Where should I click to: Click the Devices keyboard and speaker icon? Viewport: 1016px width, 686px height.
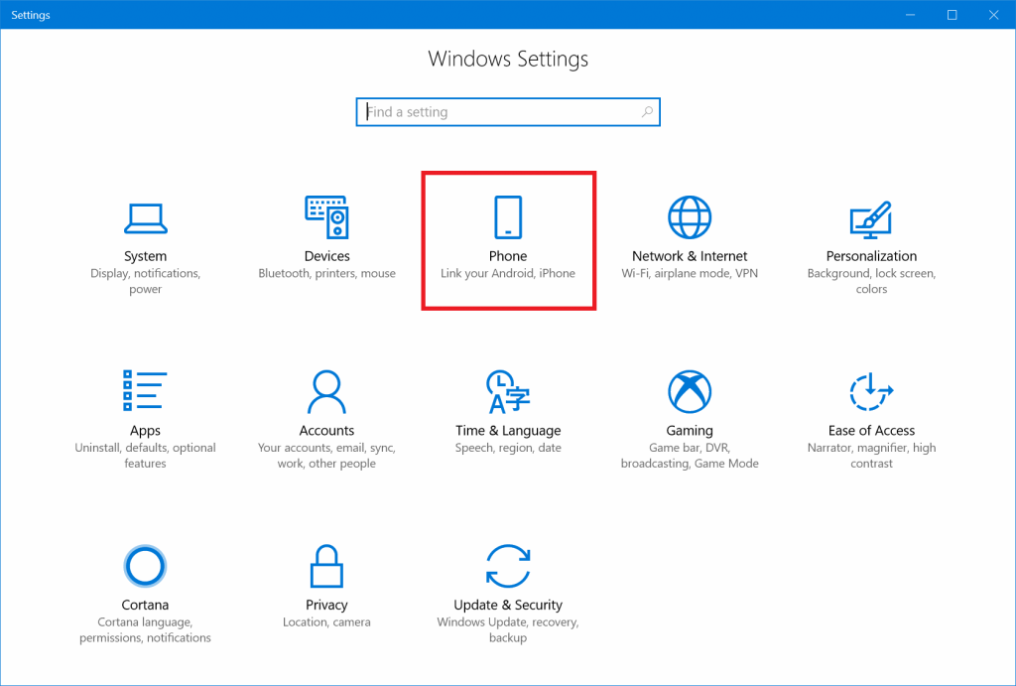pyautogui.click(x=326, y=217)
